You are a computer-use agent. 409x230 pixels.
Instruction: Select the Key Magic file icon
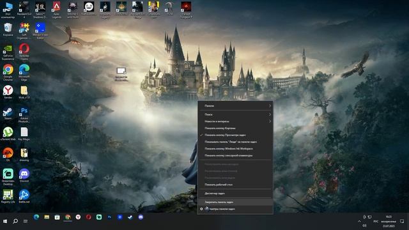click(24, 134)
